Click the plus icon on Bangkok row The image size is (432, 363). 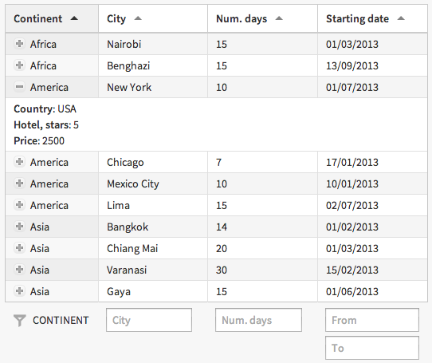(19, 227)
